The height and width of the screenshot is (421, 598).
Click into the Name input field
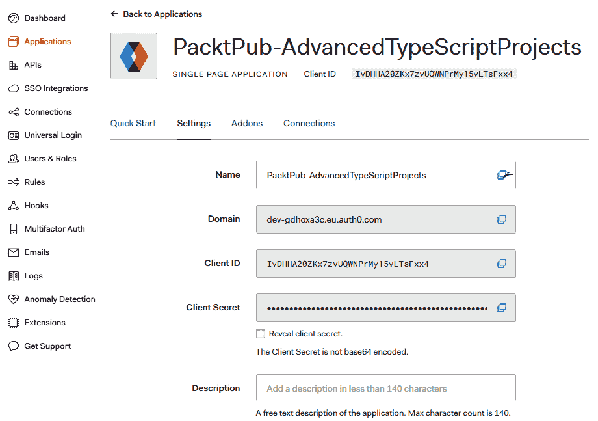tap(386, 175)
